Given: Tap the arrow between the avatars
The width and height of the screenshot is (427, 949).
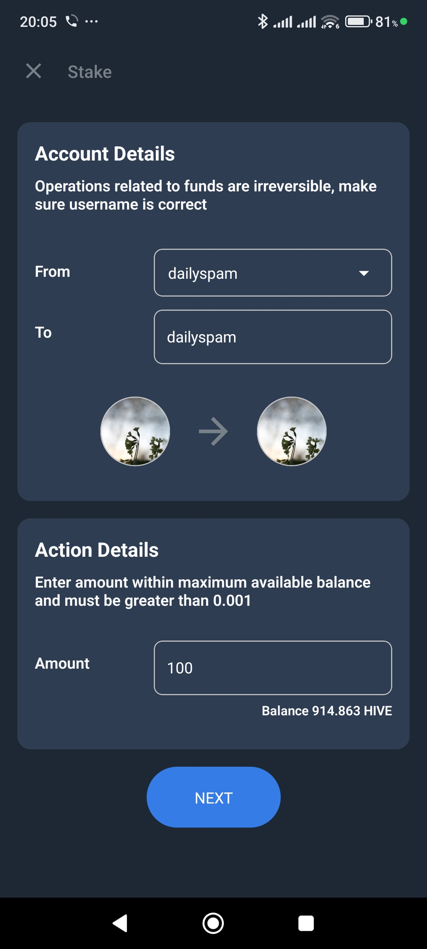Looking at the screenshot, I should pos(213,431).
